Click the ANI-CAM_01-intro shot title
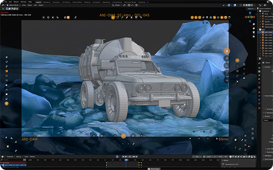273x170 pixels. click(124, 15)
